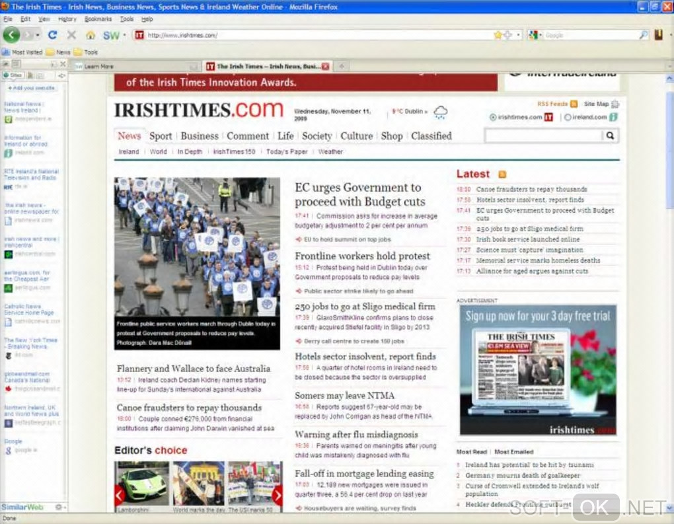
Task: Open 'Irish book service launched online' item
Action: pyautogui.click(x=528, y=239)
